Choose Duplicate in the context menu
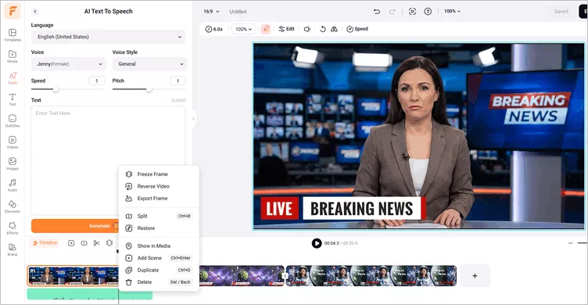This screenshot has height=305, width=588. point(159,270)
